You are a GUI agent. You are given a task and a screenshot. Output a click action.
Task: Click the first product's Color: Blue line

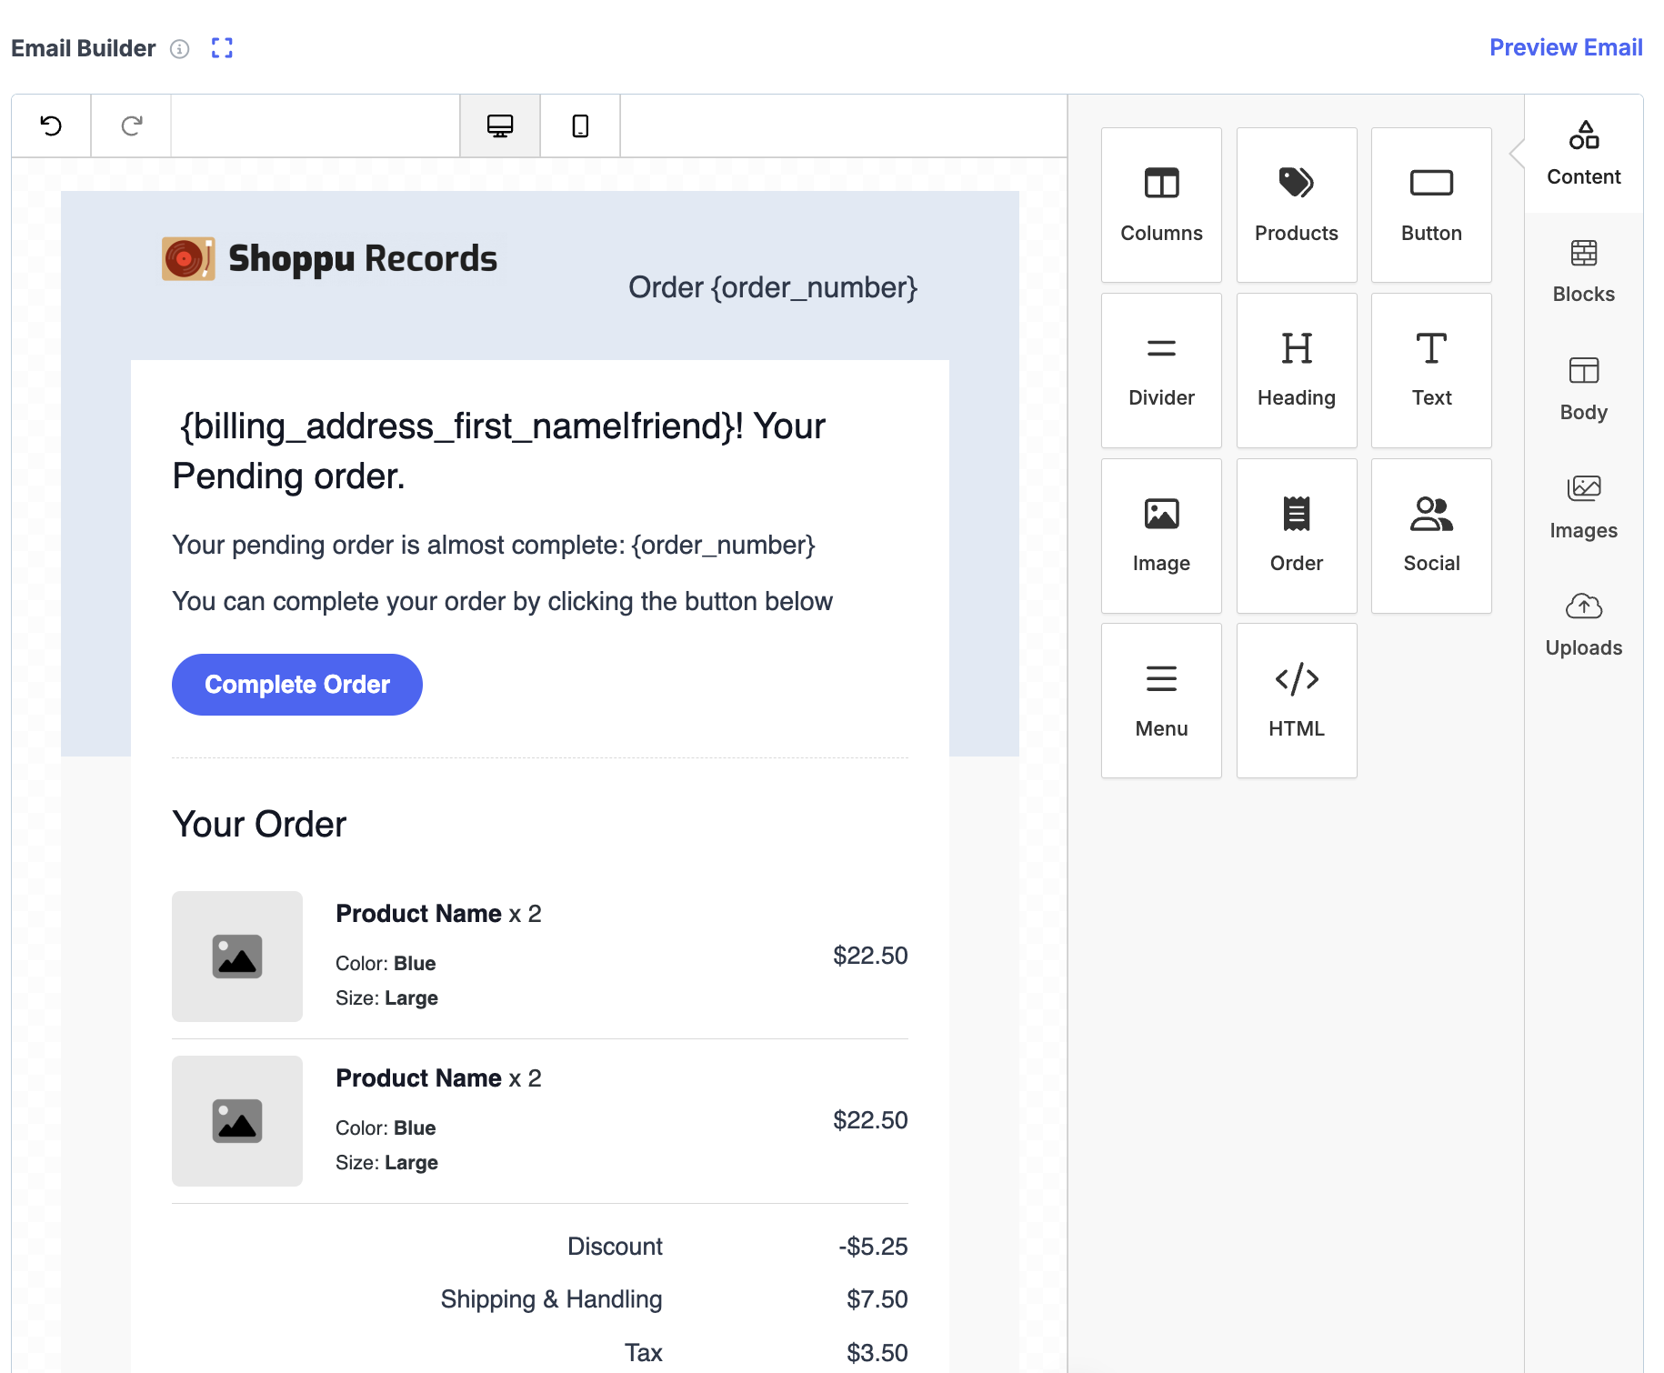click(x=386, y=964)
